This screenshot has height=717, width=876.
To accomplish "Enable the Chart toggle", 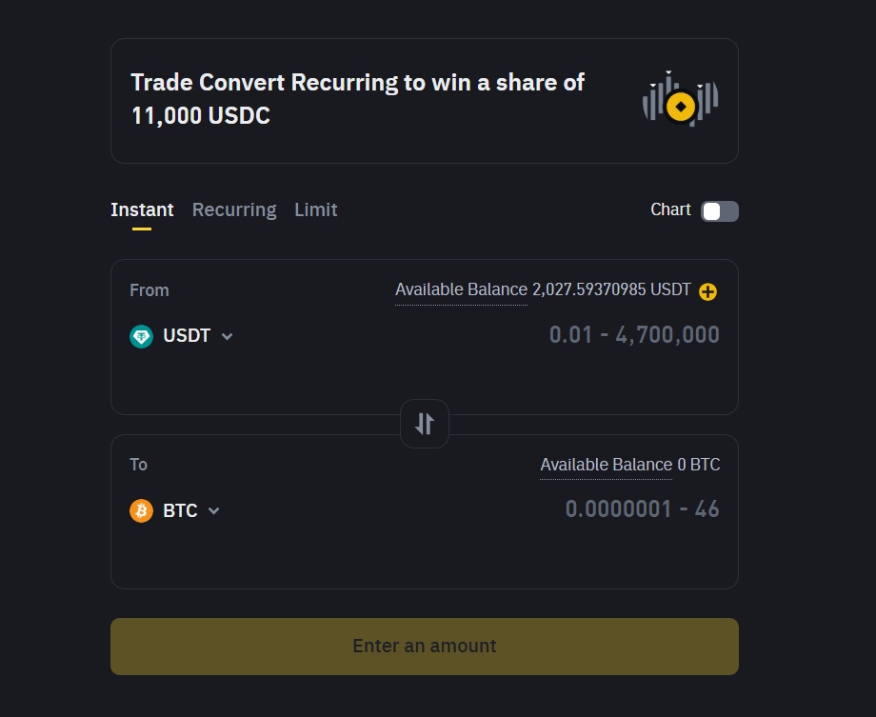I will pyautogui.click(x=719, y=210).
